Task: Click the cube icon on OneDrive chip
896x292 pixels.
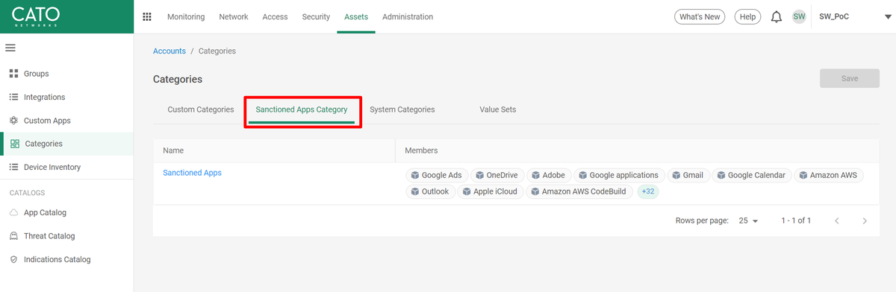Action: click(x=479, y=176)
